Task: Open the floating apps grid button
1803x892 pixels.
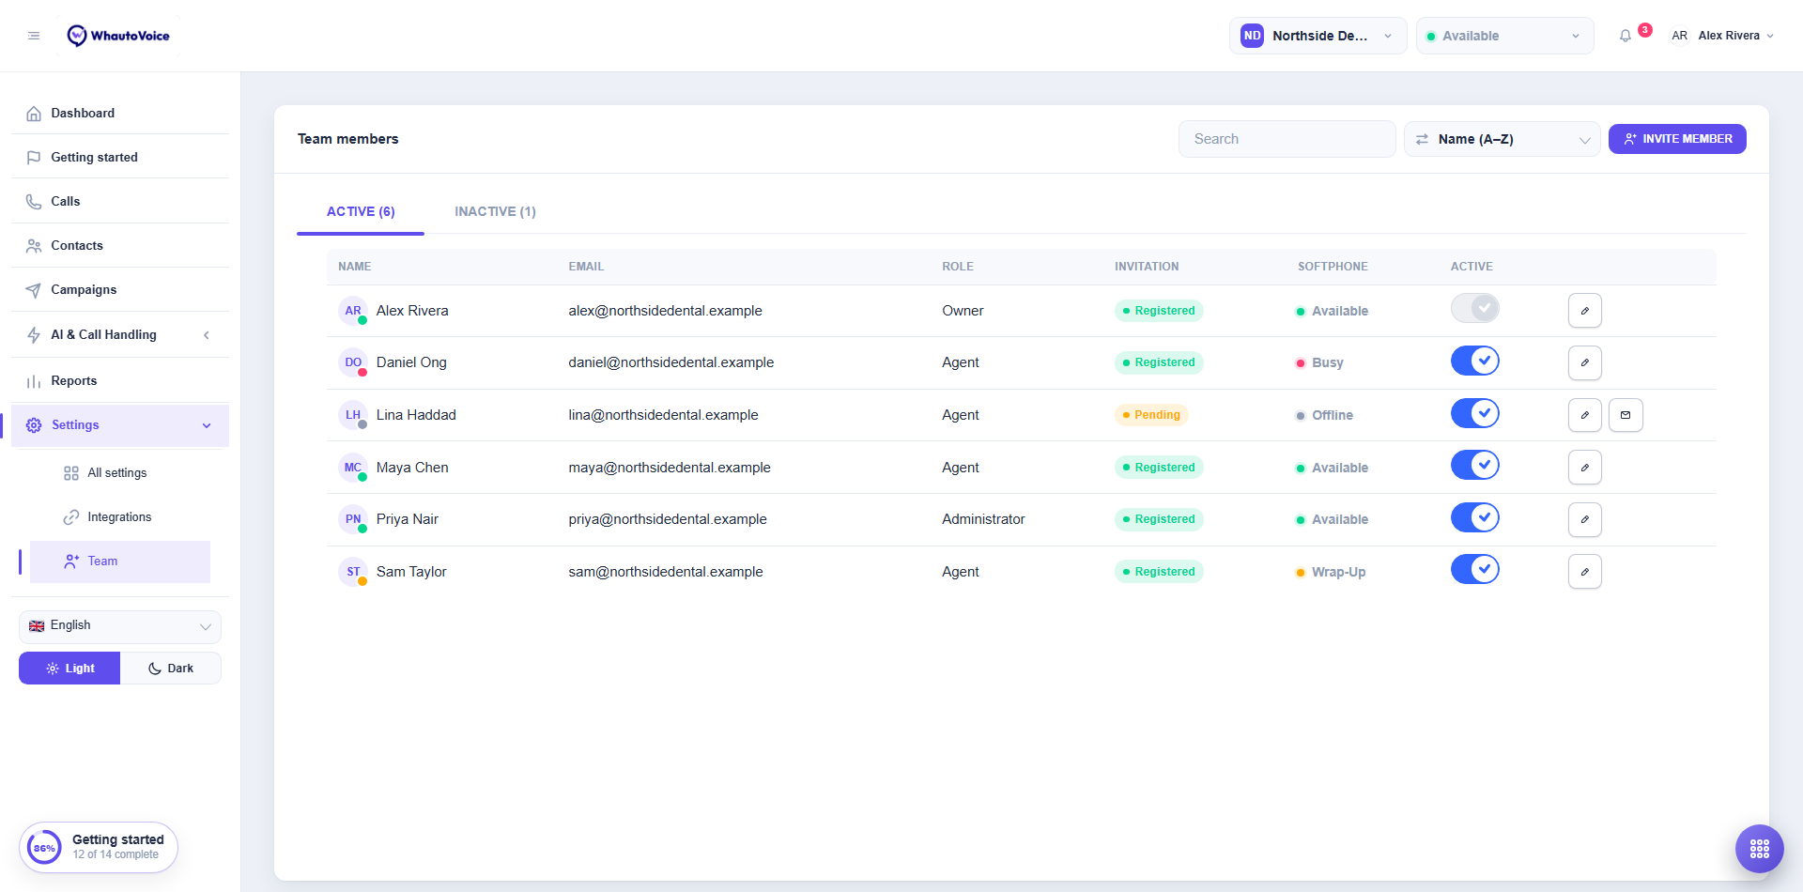Action: (1760, 849)
